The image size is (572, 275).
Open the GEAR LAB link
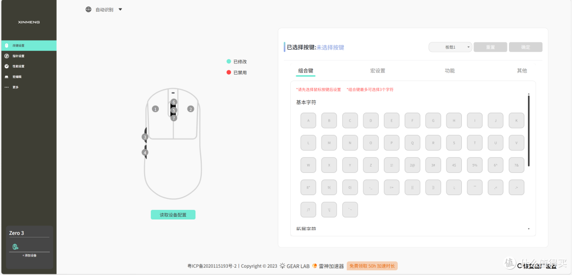point(299,266)
